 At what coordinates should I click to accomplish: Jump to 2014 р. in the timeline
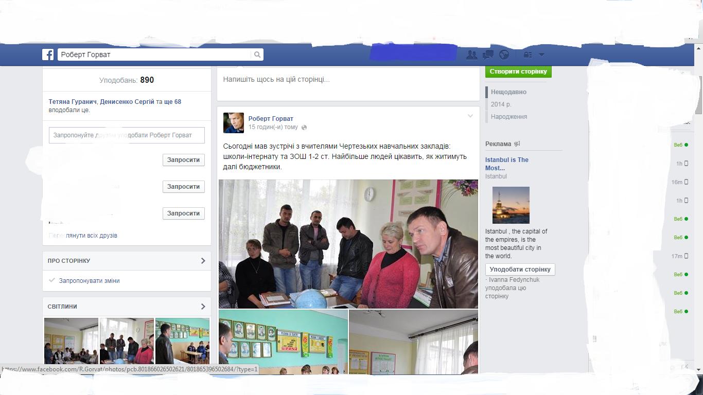[501, 104]
